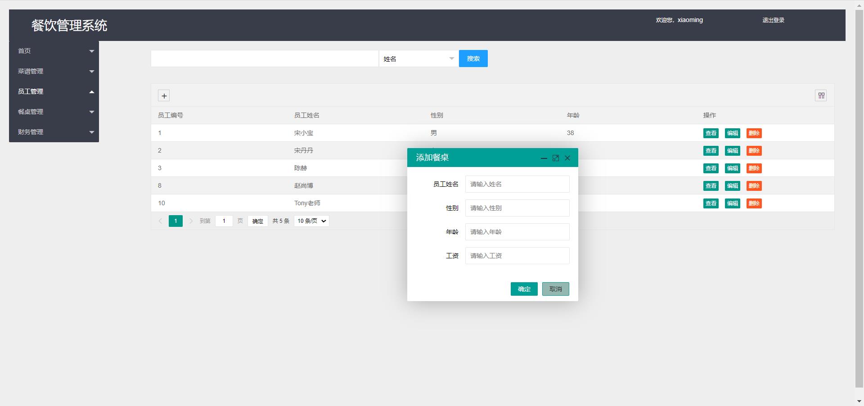
Task: Click 删除 button for employee 宋小宝
Action: tap(754, 133)
